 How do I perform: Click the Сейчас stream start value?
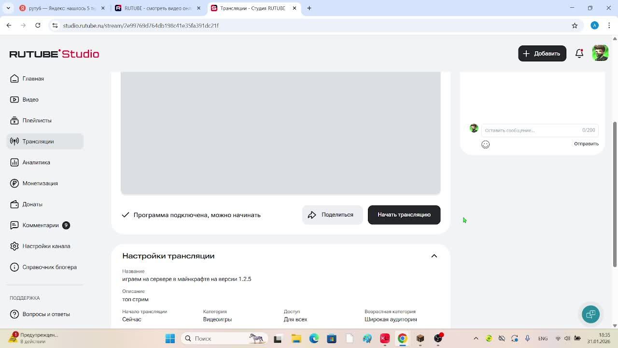click(132, 319)
